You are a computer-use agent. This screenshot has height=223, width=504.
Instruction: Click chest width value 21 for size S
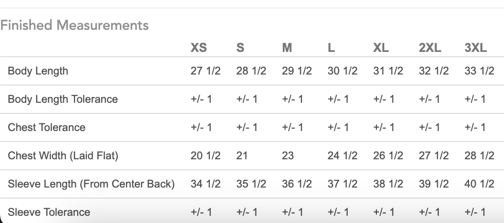[x=242, y=156]
